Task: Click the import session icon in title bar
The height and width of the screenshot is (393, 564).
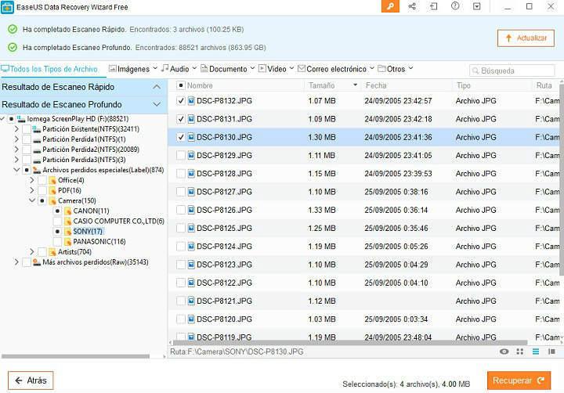Action: 434,6
